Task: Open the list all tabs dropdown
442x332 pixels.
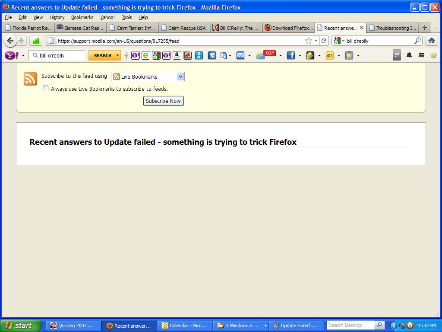Action: (x=435, y=28)
